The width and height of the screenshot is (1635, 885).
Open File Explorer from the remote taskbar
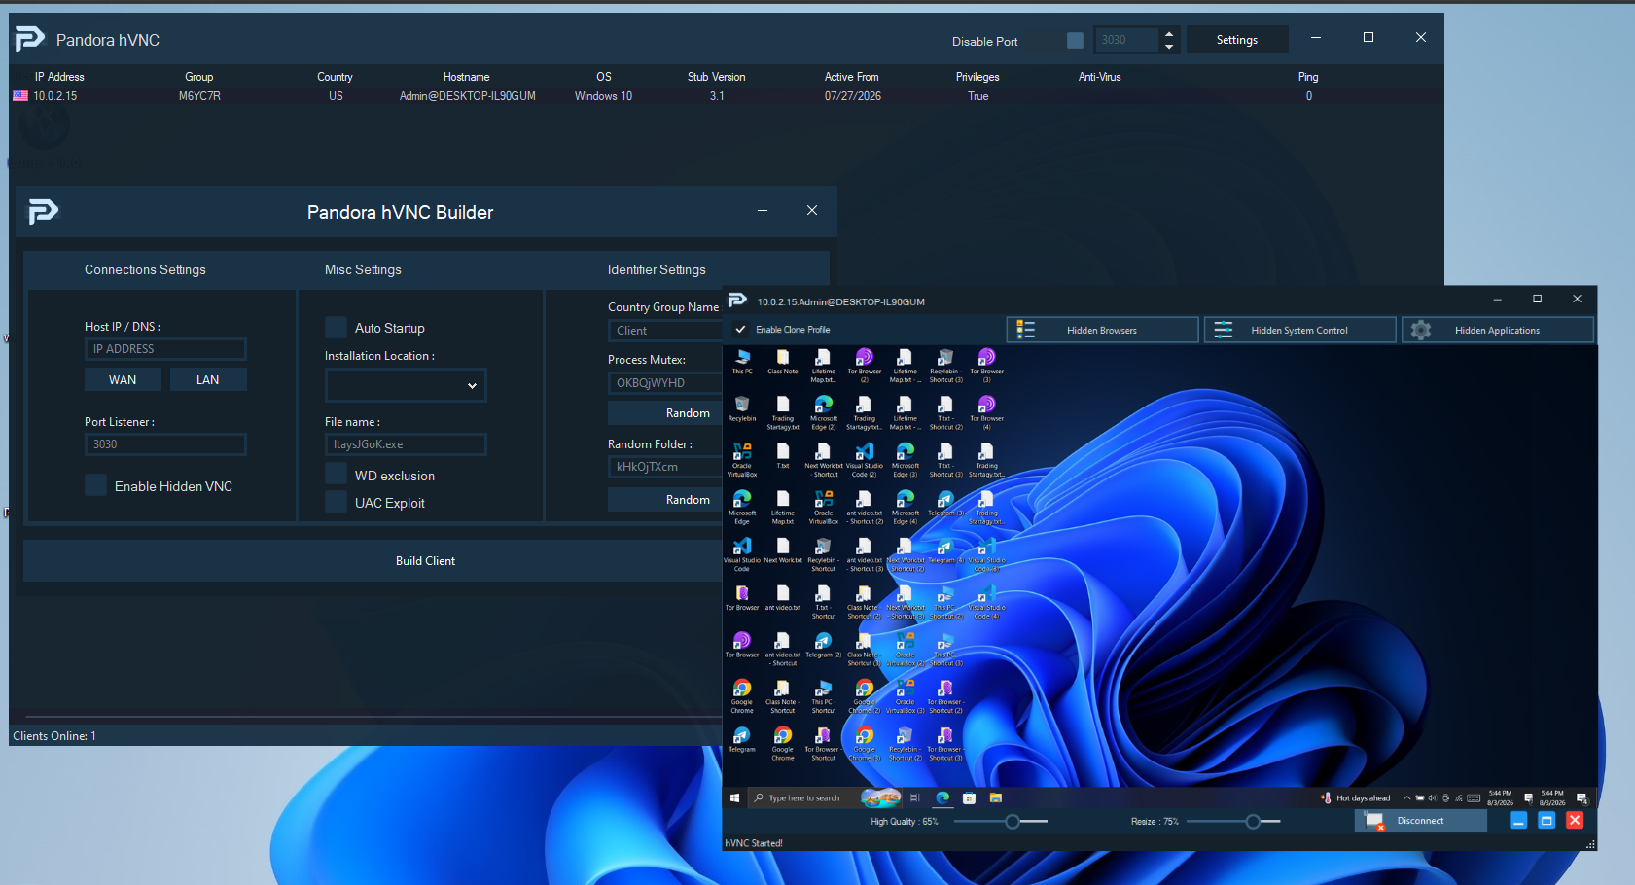tap(995, 798)
